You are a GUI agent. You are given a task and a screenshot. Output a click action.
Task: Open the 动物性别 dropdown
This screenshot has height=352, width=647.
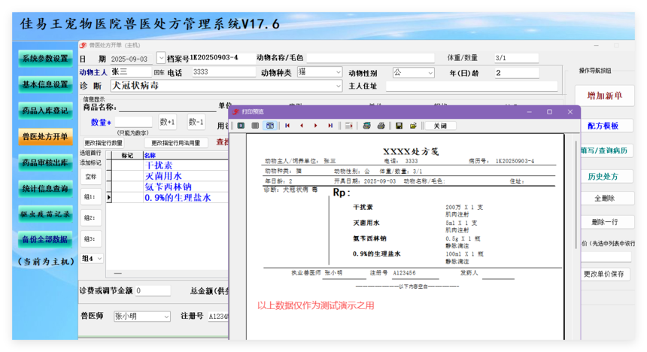pyautogui.click(x=430, y=73)
